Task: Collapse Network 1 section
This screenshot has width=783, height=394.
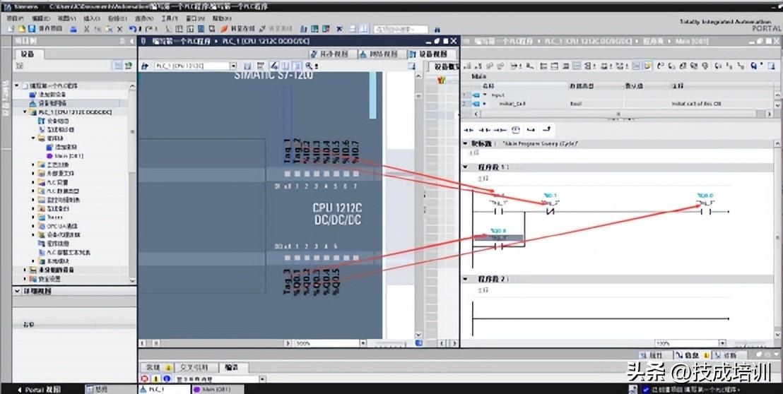Action: (x=466, y=167)
